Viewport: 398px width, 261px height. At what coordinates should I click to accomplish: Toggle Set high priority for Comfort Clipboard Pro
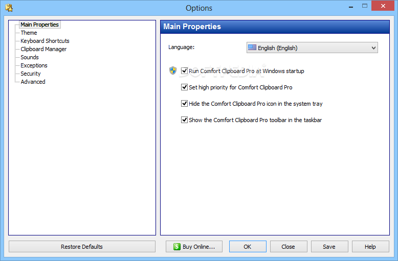point(184,87)
